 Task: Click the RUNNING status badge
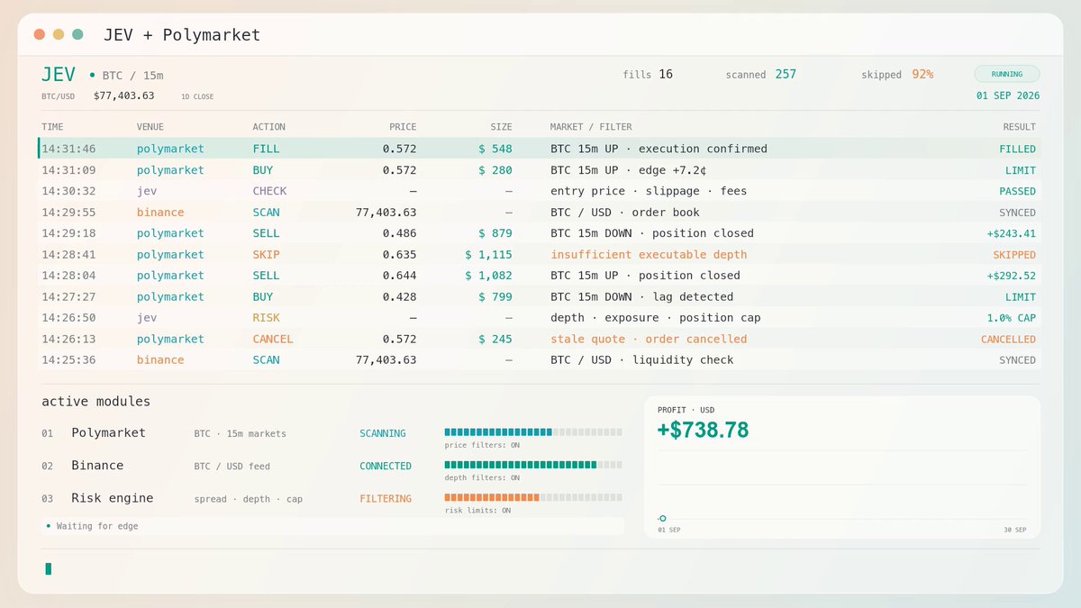(x=1006, y=75)
